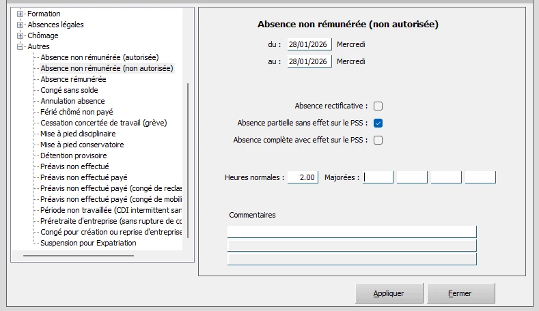539x311 pixels.
Task: Click the first Commentaires line
Action: click(x=352, y=231)
